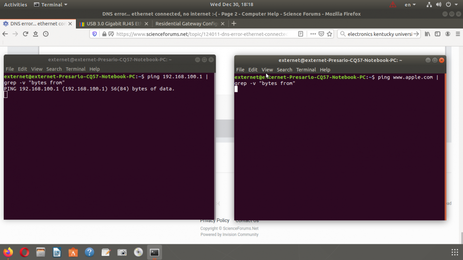The width and height of the screenshot is (463, 260).
Task: Expand the 'en' keyboard language dropdown
Action: pyautogui.click(x=410, y=5)
